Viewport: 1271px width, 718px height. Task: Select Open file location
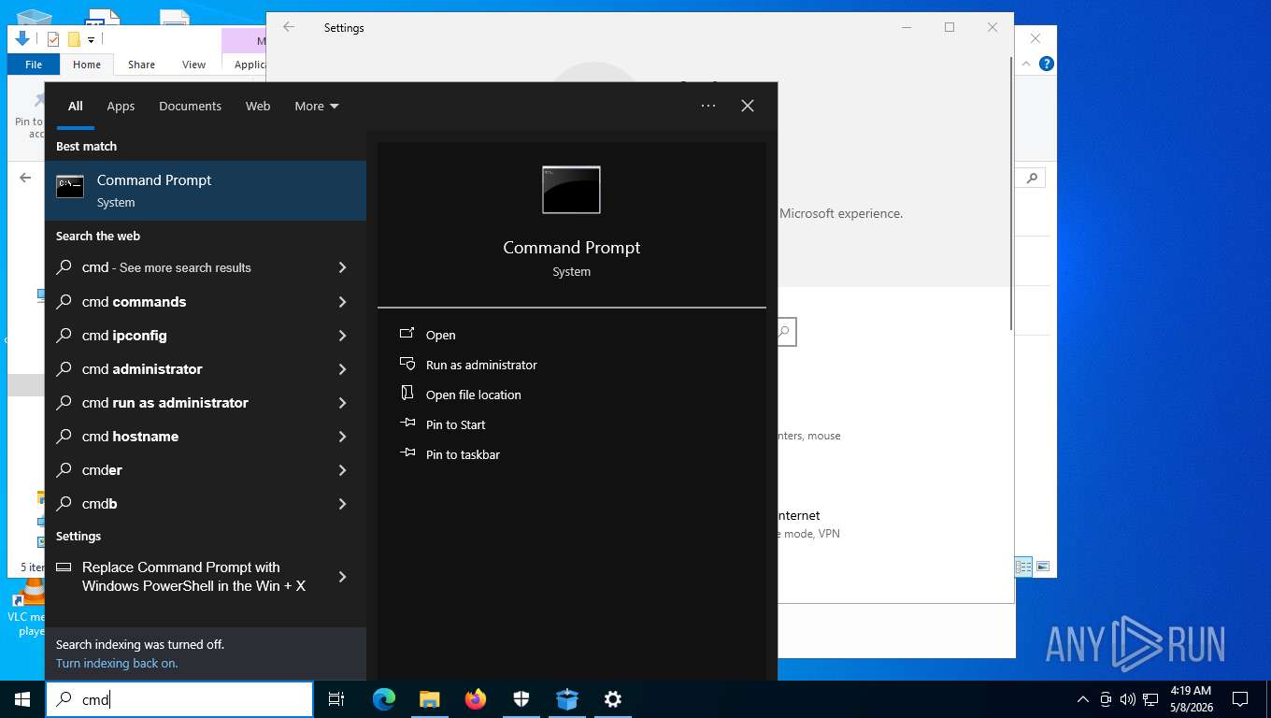coord(473,395)
